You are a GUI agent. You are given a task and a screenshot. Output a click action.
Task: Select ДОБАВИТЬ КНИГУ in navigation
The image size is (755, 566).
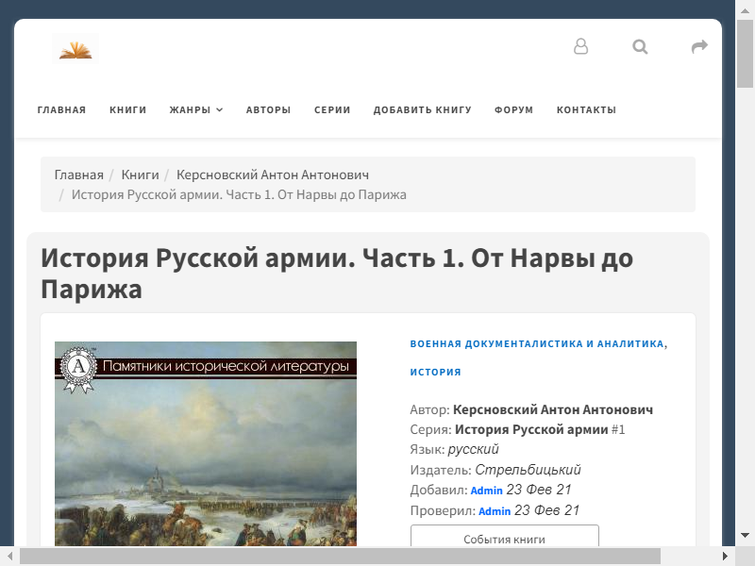(422, 109)
